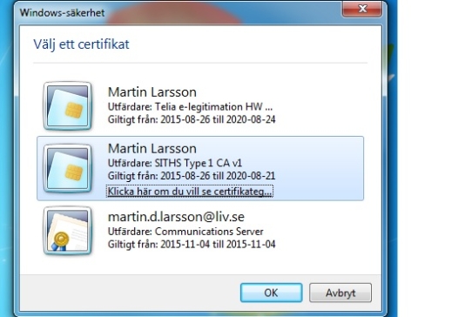The image size is (465, 317).
Task: Confirm selection with the OK button
Action: click(271, 293)
